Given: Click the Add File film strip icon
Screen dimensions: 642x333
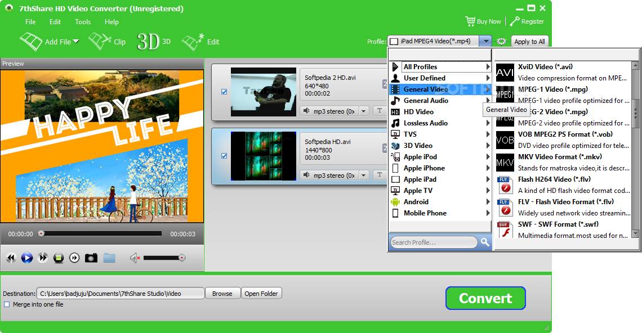Looking at the screenshot, I should point(31,42).
